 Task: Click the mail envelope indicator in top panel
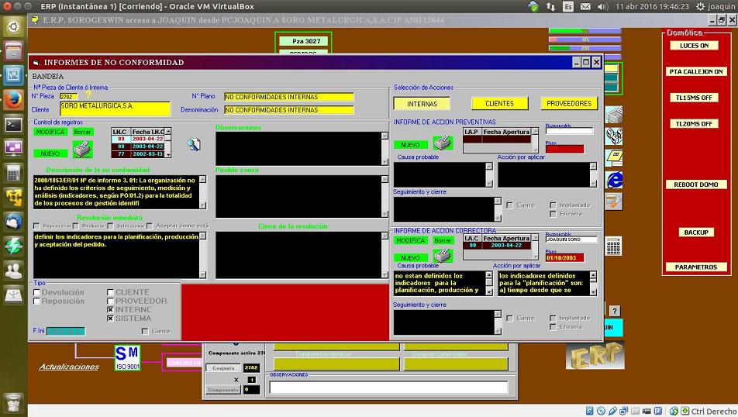[585, 7]
